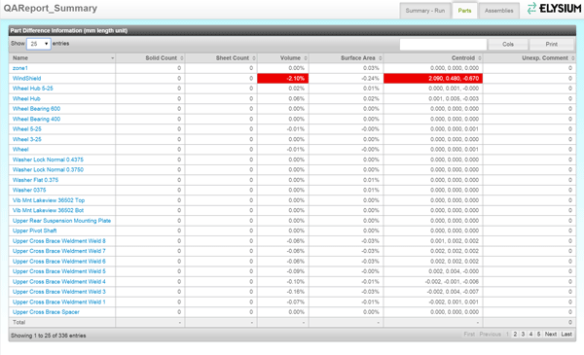This screenshot has height=355, width=584.
Task: Click the Print button
Action: pyautogui.click(x=552, y=45)
